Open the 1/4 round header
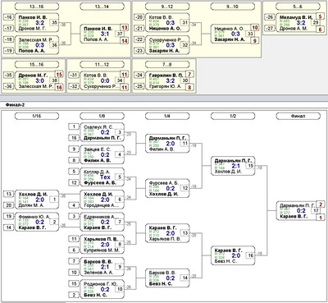The height and width of the screenshot is (303, 328). tap(167, 116)
